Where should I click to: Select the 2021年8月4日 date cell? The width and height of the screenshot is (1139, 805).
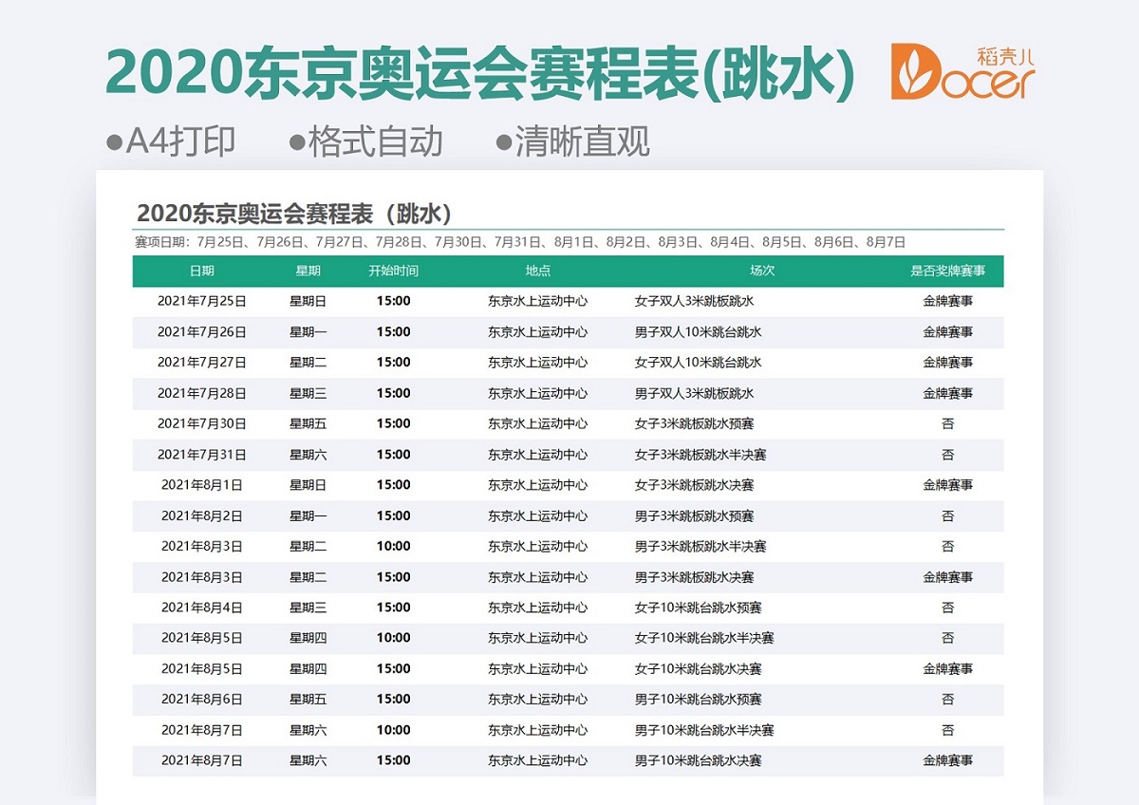click(x=201, y=608)
